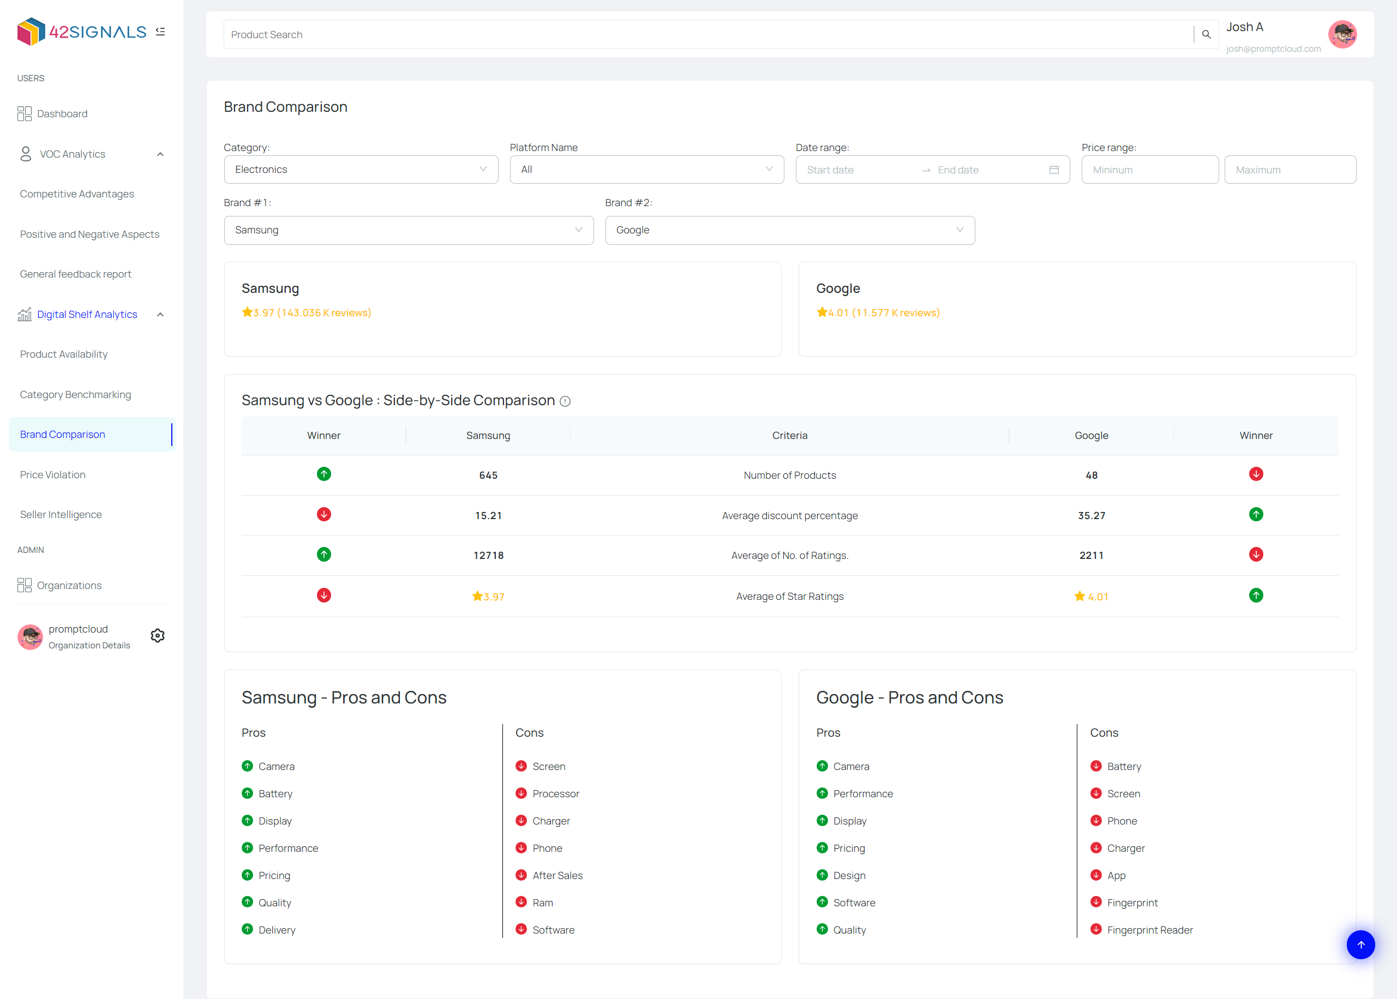This screenshot has width=1397, height=999.
Task: Collapse the Digital Shelf Analytics section
Action: click(x=160, y=314)
